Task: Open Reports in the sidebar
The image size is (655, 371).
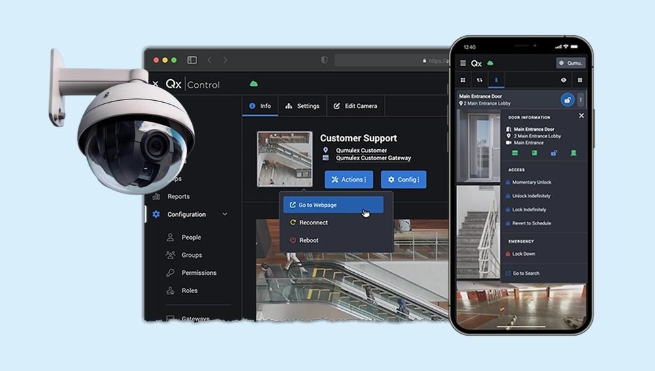Action: (178, 196)
